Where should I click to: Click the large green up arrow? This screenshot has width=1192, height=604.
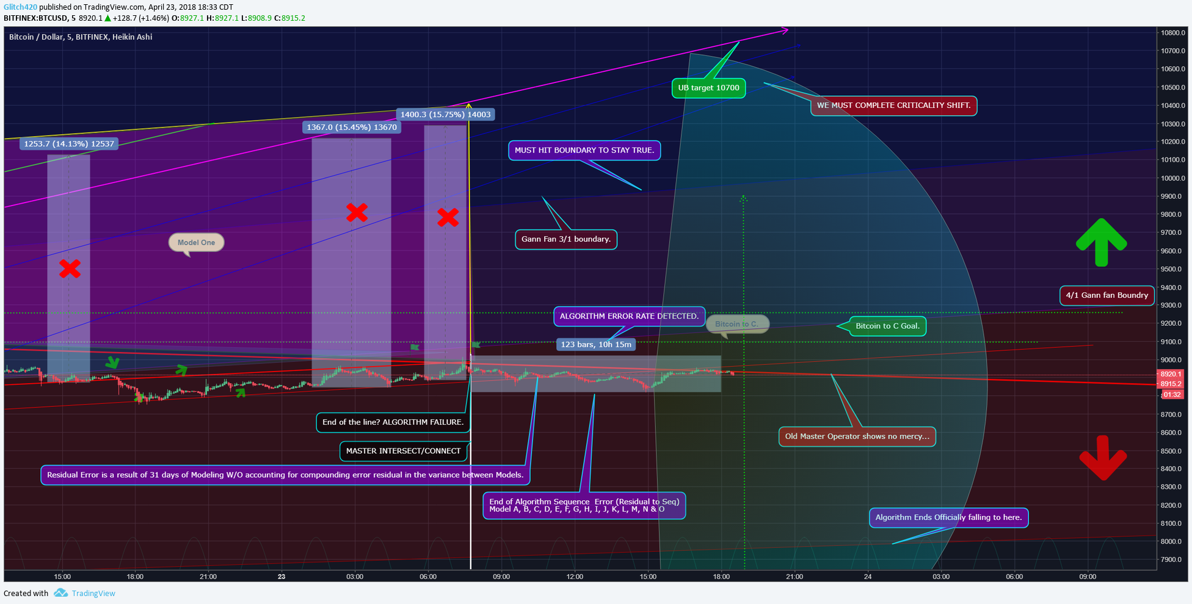tap(1101, 242)
